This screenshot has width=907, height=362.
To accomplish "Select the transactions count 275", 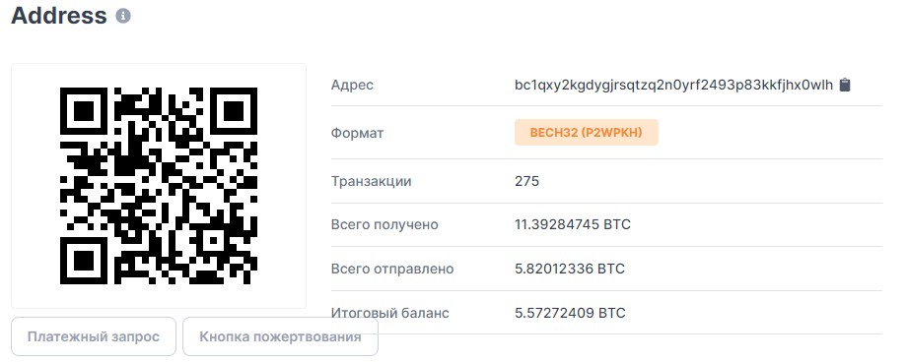I will (x=526, y=181).
